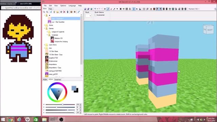217x122 pixels.
Task: Click the decrease resolution icon
Action: pyautogui.click(x=72, y=12)
